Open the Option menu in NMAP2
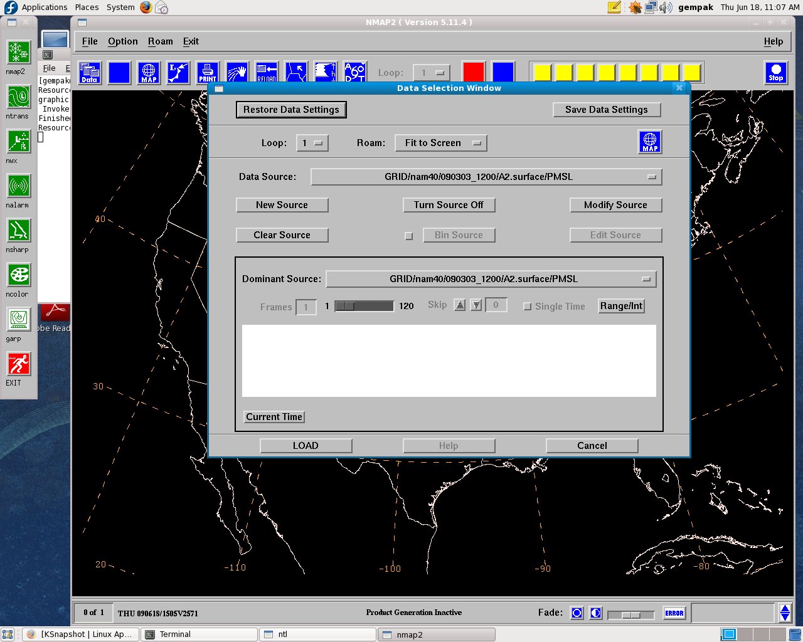803x642 pixels. pos(122,41)
